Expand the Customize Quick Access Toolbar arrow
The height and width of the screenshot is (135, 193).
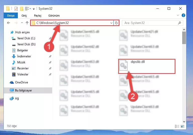34,9
